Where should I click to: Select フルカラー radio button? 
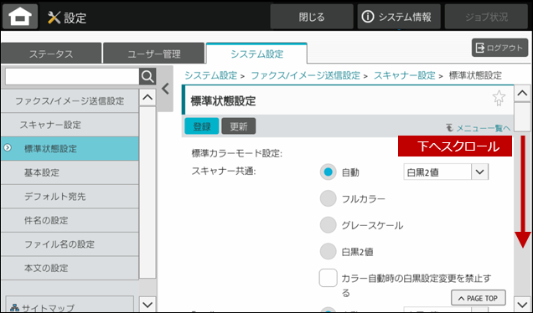(x=328, y=198)
